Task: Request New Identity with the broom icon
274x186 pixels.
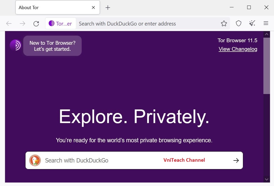Action: [x=252, y=23]
